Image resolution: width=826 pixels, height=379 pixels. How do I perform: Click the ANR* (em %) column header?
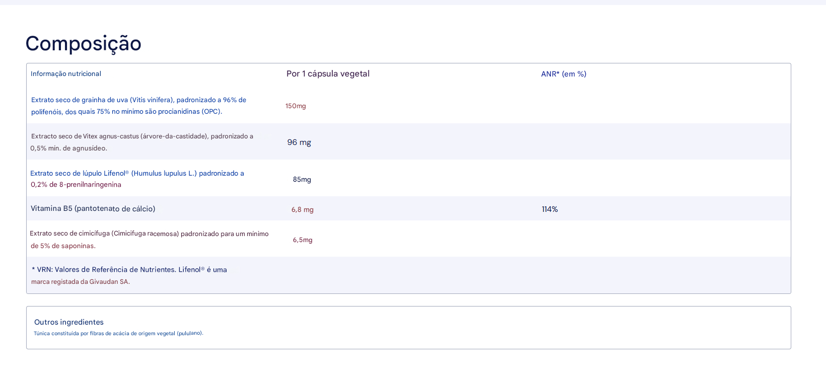(x=563, y=74)
